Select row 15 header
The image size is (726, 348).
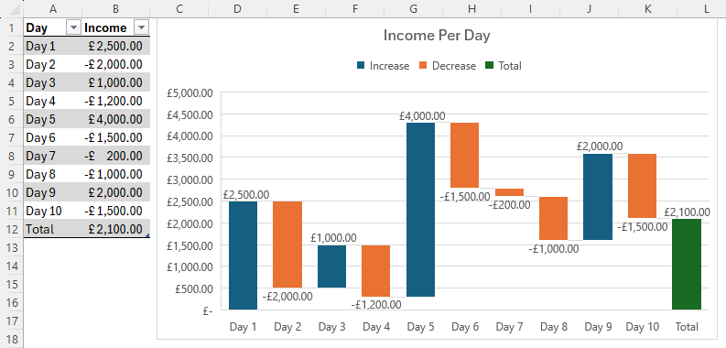point(12,284)
